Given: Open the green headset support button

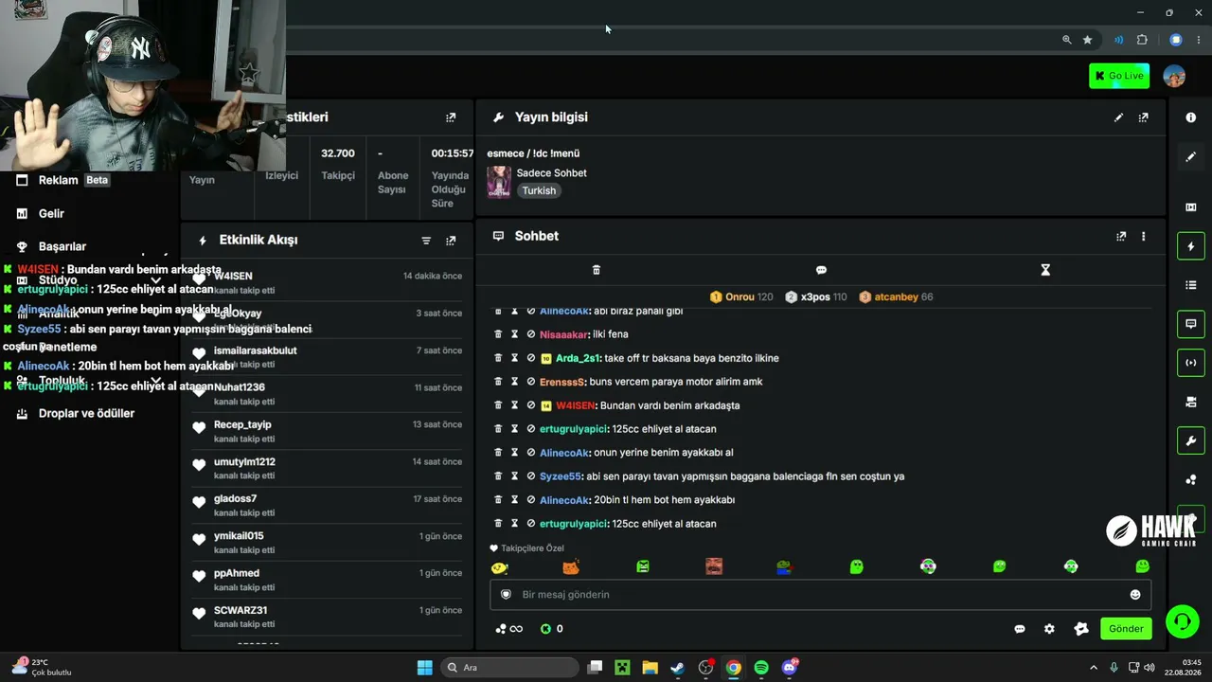Looking at the screenshot, I should pos(1182,622).
